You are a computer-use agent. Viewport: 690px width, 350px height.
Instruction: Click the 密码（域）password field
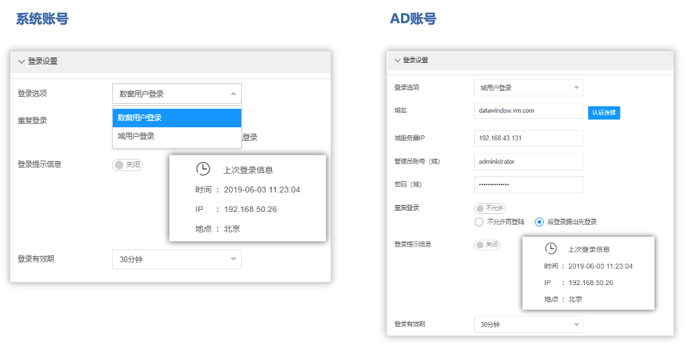[528, 185]
